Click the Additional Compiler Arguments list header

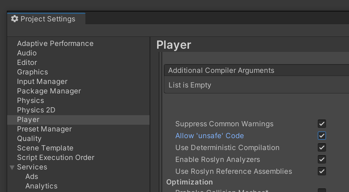tap(221, 70)
